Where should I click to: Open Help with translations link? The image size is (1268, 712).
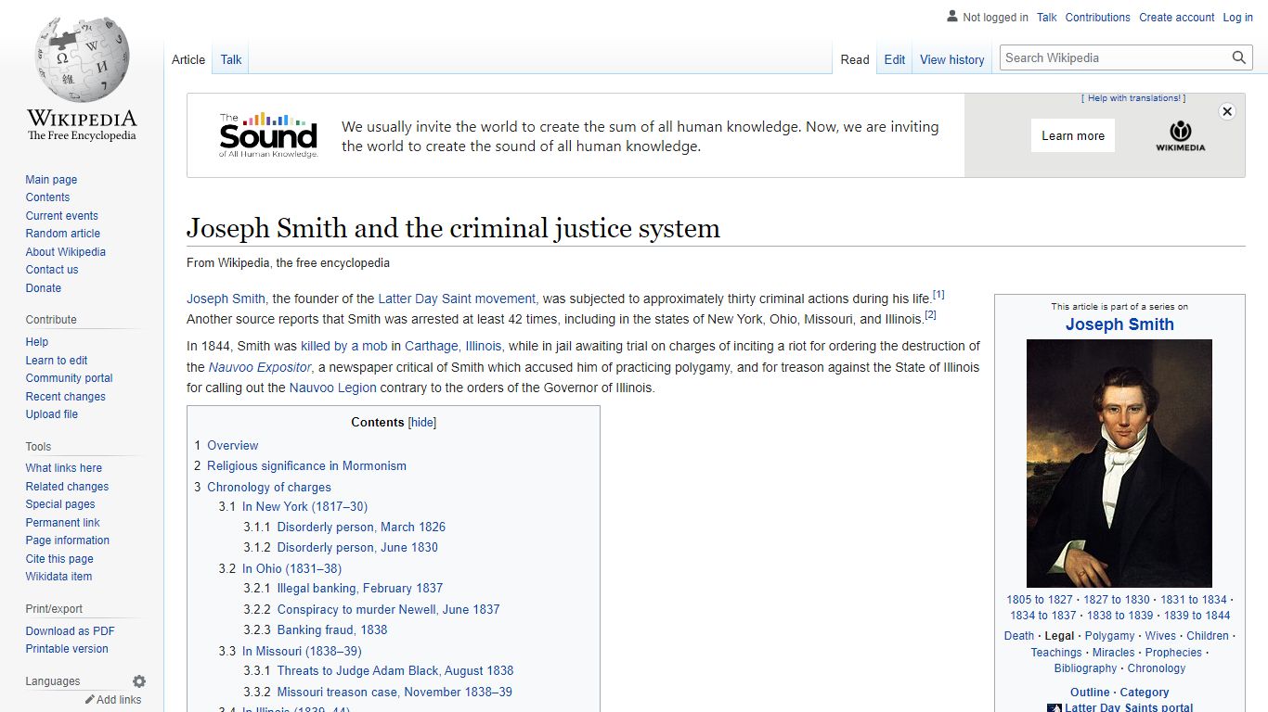tap(1133, 98)
